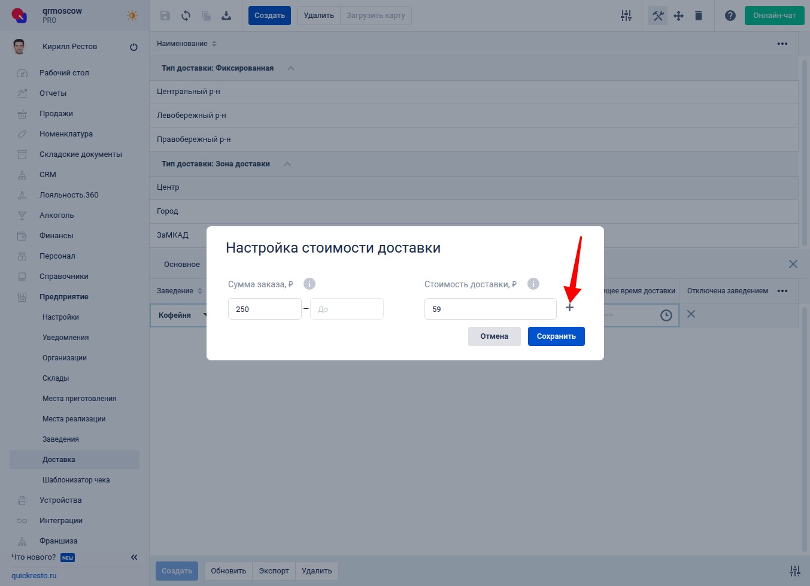Click the Стоимость доставки input field
The height and width of the screenshot is (586, 810).
[490, 309]
